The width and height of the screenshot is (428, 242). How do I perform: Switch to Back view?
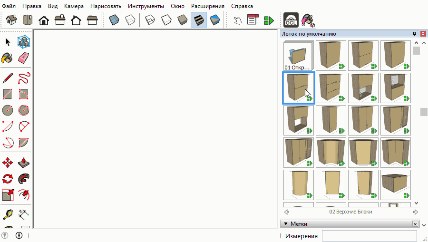pos(76,20)
